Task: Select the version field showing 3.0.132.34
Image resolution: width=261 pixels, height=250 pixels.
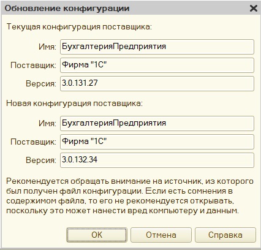Action: [x=157, y=160]
